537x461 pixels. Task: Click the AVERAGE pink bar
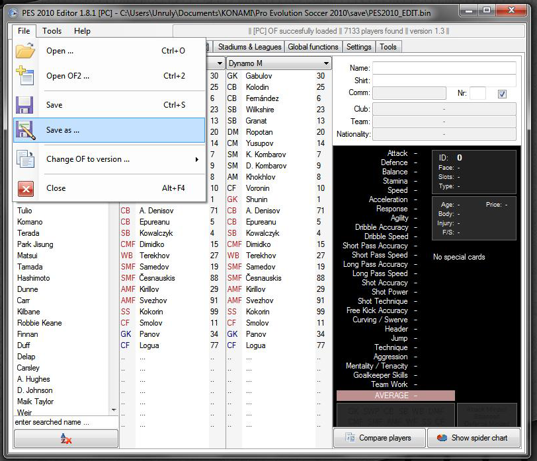395,396
